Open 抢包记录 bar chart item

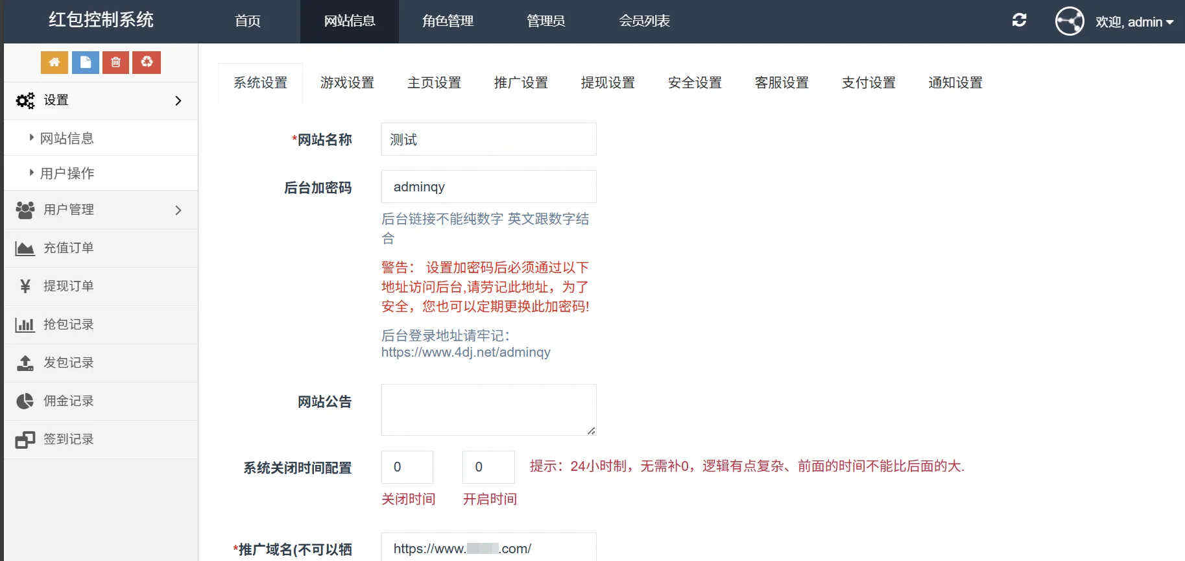[x=68, y=324]
